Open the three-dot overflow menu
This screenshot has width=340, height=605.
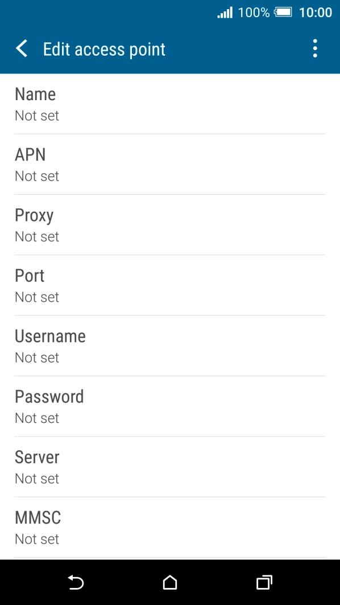(x=315, y=48)
